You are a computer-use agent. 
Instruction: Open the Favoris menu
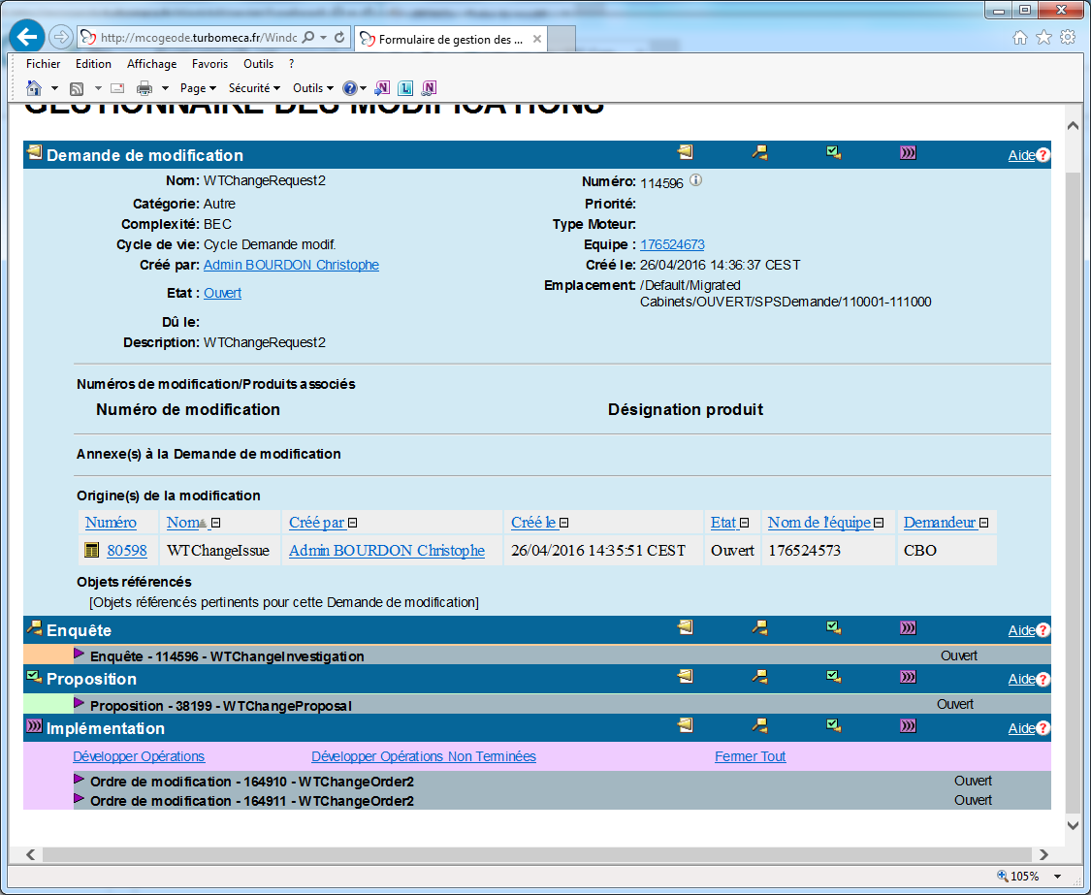[x=209, y=64]
